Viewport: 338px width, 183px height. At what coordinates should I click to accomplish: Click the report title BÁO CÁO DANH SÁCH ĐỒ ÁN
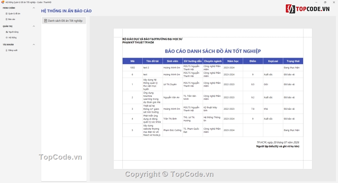coord(213,51)
